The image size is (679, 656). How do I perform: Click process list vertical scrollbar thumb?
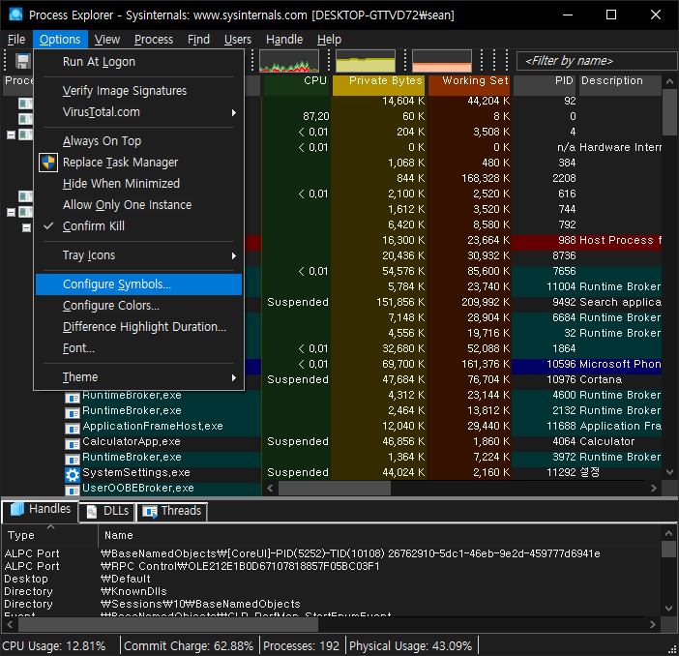pyautogui.click(x=669, y=112)
